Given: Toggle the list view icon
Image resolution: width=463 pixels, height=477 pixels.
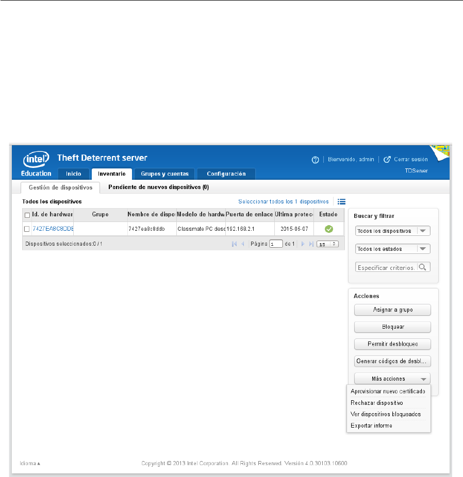Looking at the screenshot, I should (341, 202).
